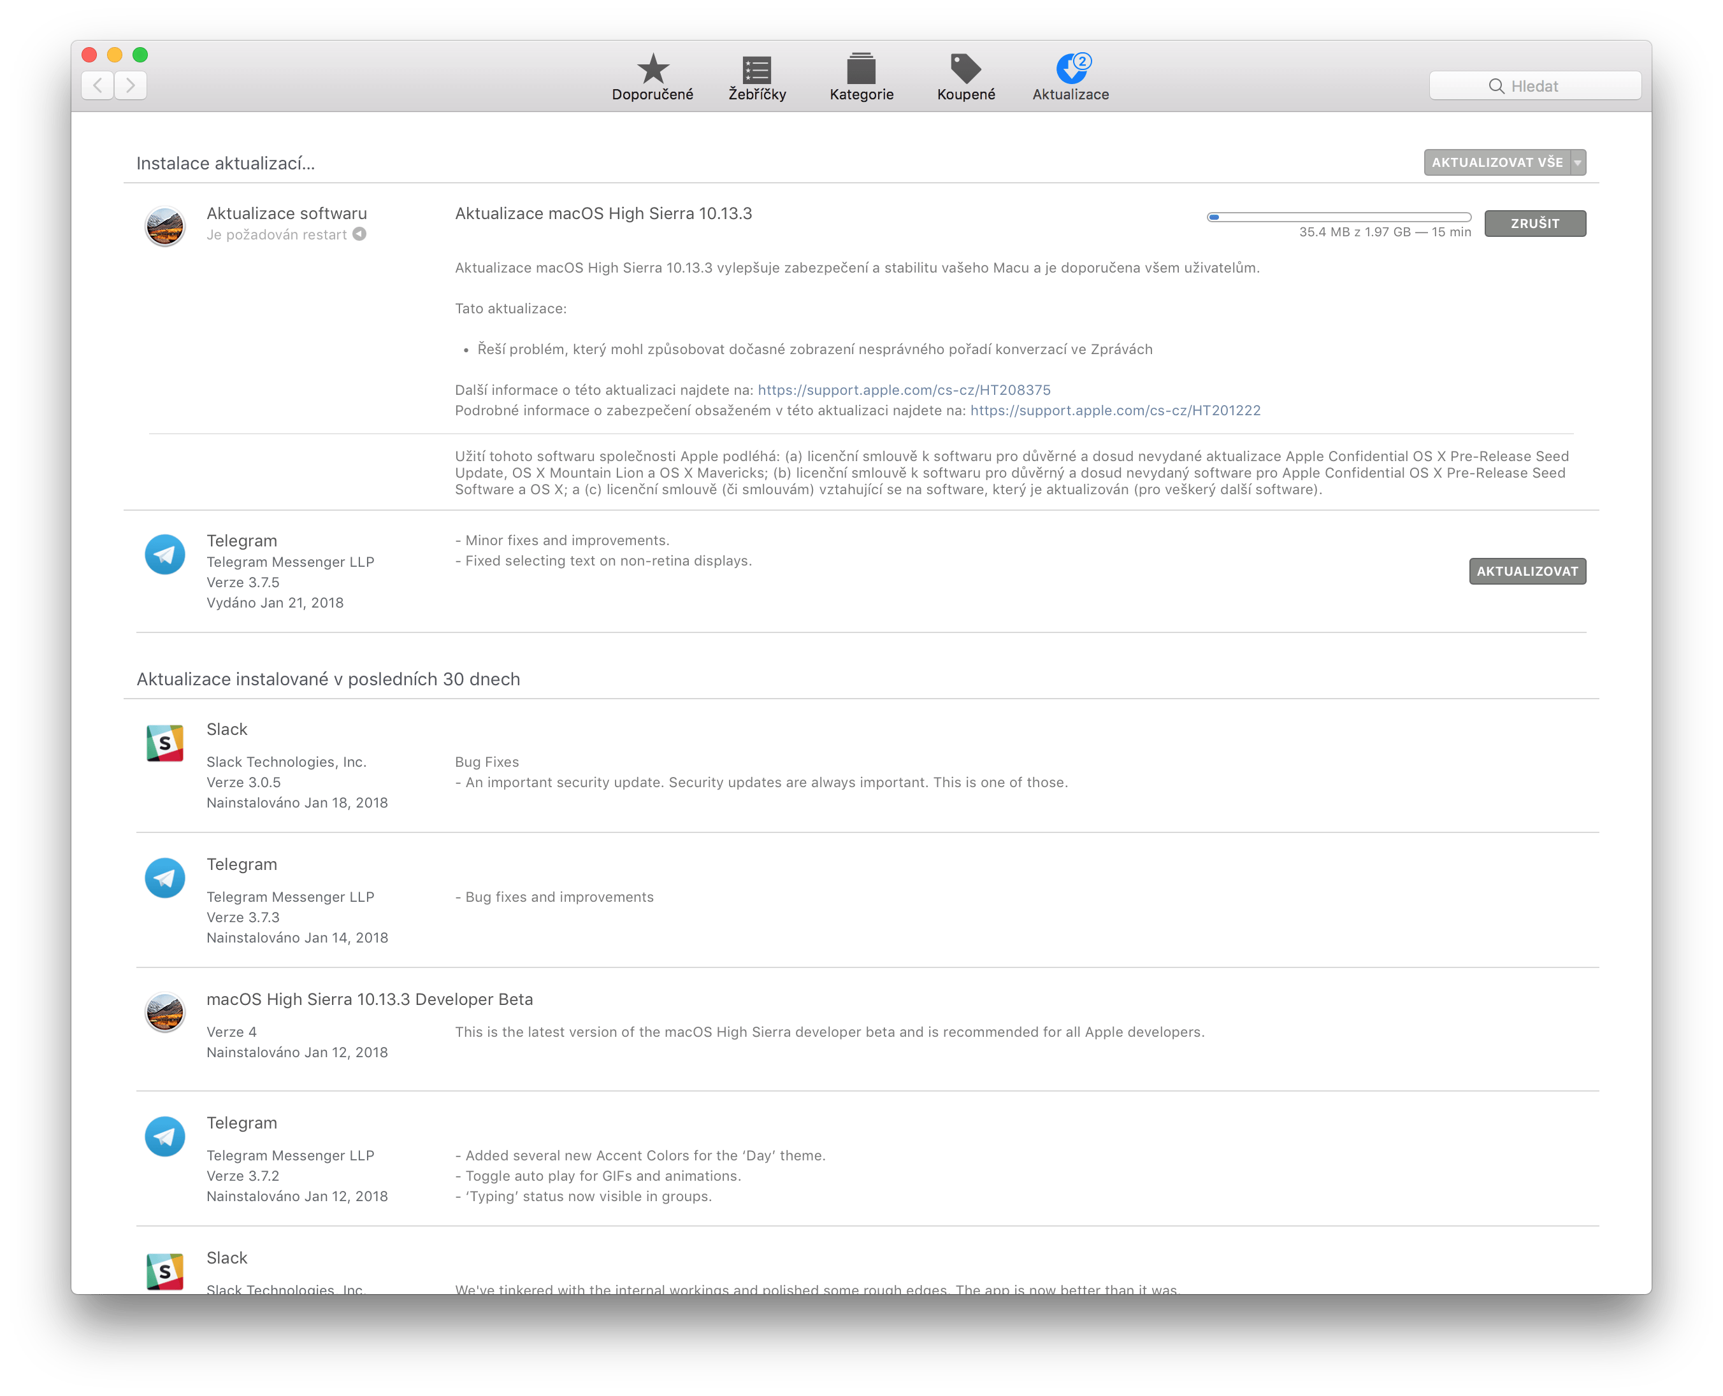Switch to the Kategorie tab
The width and height of the screenshot is (1723, 1396).
pyautogui.click(x=861, y=78)
